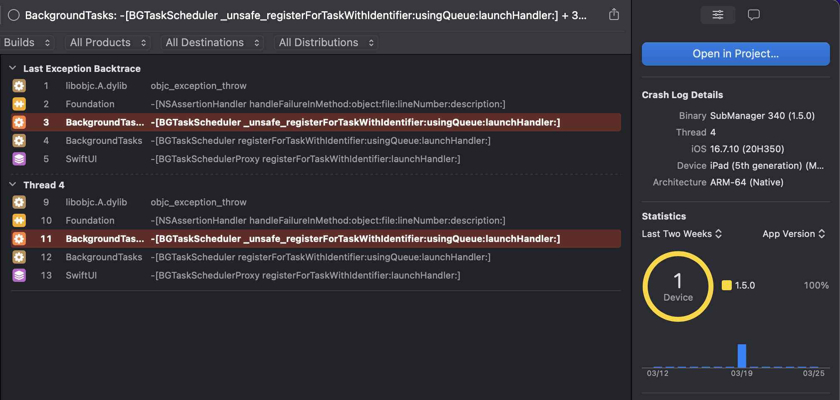Click the purple SwiftUI icon in frame 5
Viewport: 840px width, 400px height.
[x=19, y=159]
